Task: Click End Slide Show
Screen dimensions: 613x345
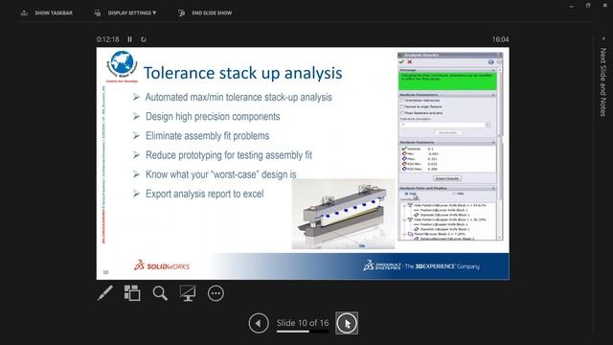Action: pos(212,12)
